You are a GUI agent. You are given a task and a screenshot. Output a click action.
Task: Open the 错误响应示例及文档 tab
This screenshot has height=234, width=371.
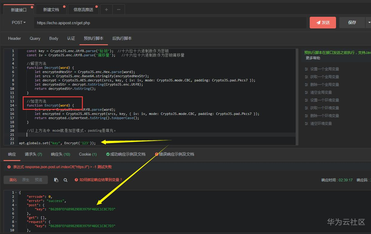coord(175,154)
